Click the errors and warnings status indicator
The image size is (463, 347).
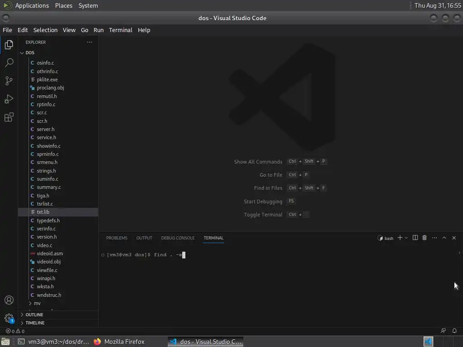[15, 331]
